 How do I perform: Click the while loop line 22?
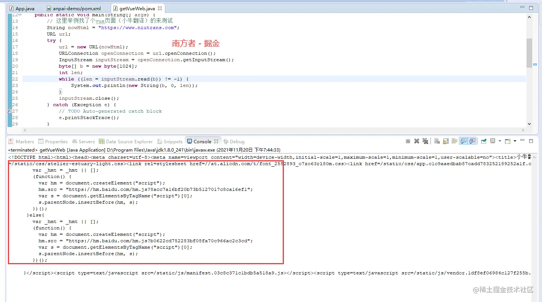(x=124, y=79)
